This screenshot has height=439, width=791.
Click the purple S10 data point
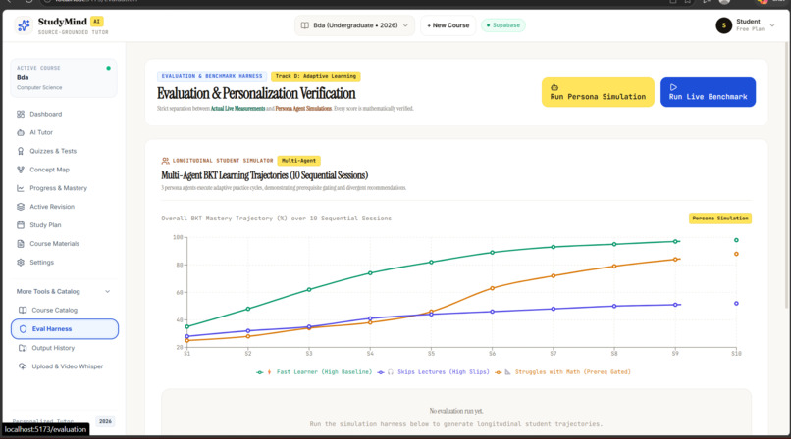click(736, 304)
